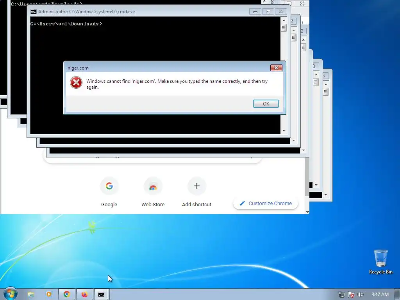Click the red error icon in the dialog

click(x=76, y=82)
